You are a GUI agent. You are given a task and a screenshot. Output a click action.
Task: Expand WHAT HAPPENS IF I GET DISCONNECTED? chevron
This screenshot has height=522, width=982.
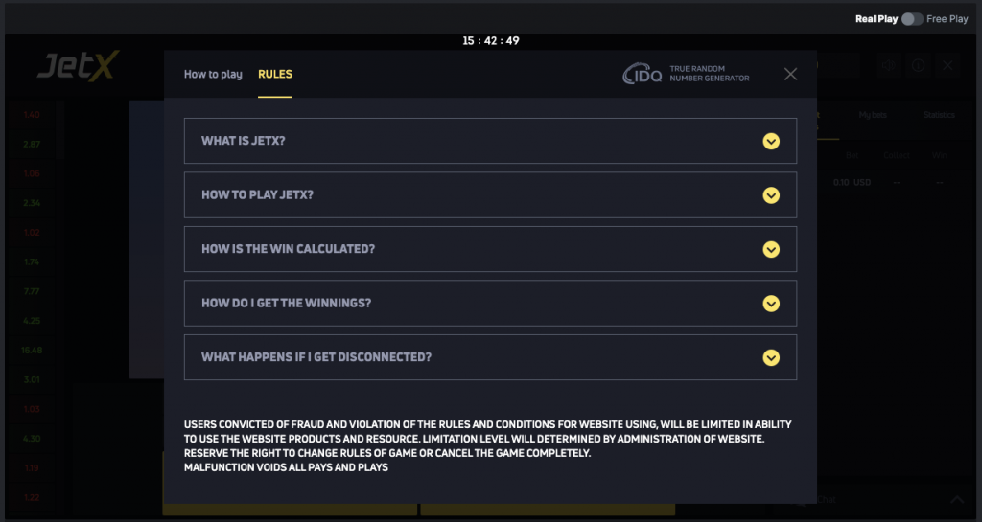(771, 357)
